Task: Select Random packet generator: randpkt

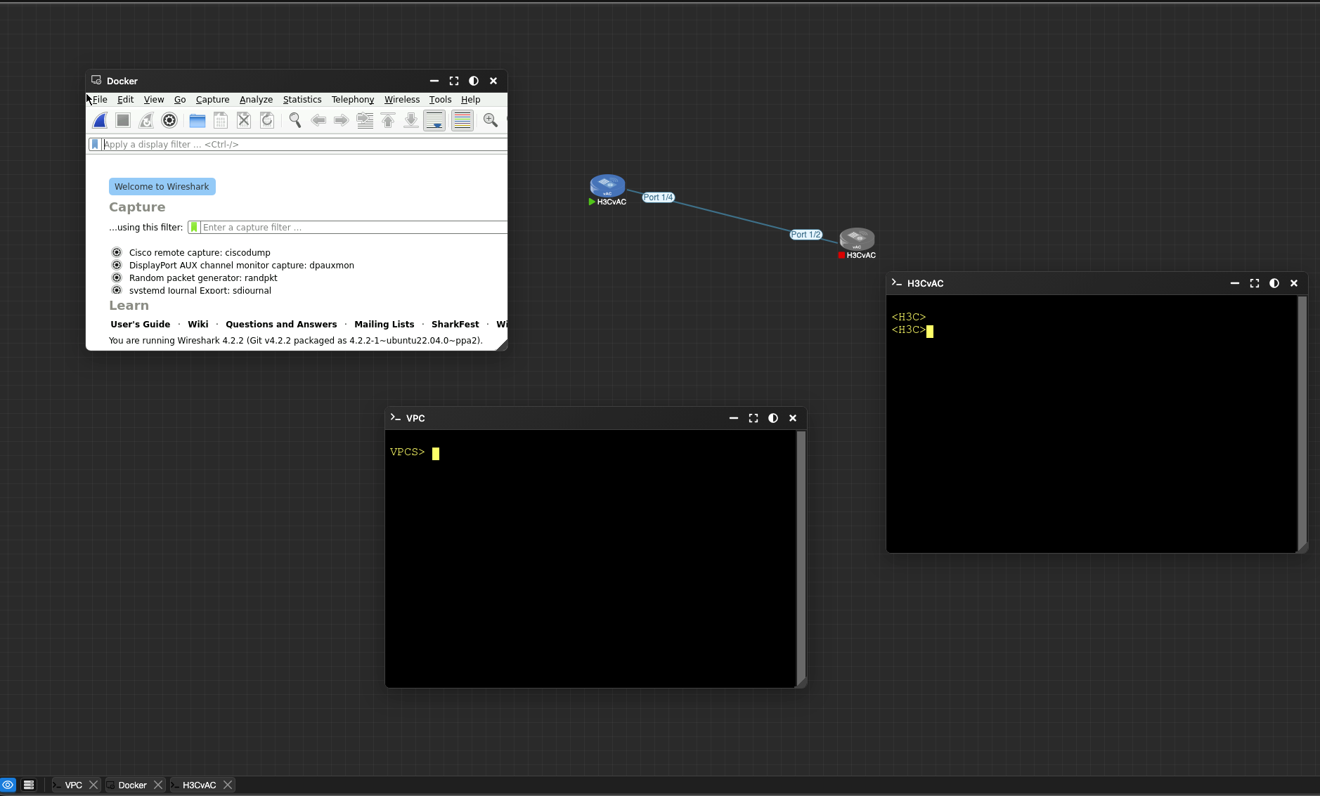Action: pyautogui.click(x=203, y=278)
